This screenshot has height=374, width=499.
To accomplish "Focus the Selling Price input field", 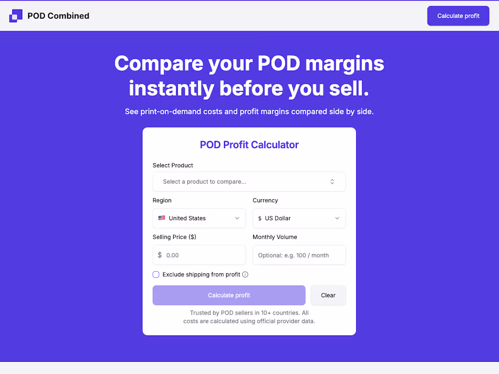I will pos(199,255).
